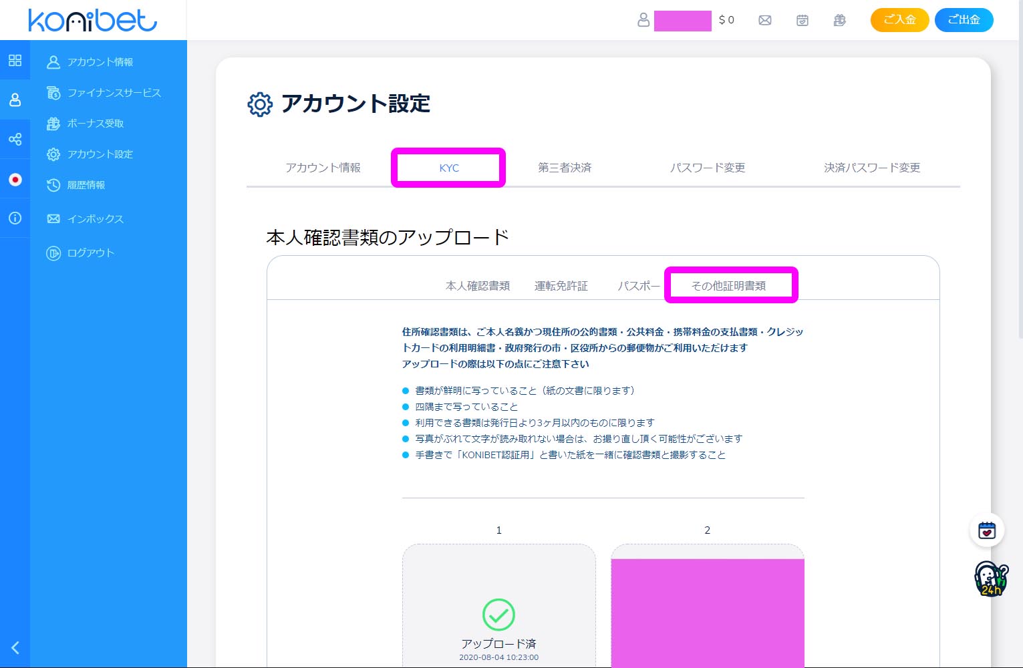Screen dimensions: 1023x668
Task: Switch to the 第三者決済 tab
Action: pos(565,168)
